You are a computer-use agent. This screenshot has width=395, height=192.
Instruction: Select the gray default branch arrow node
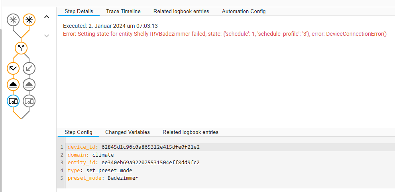pos(29,68)
